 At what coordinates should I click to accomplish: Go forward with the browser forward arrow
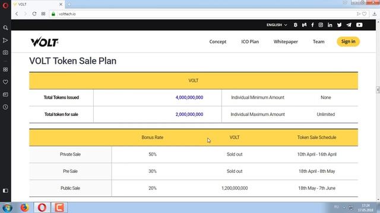coord(25,14)
